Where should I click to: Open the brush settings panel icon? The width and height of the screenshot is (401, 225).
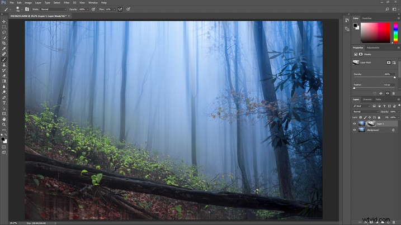pos(27,9)
